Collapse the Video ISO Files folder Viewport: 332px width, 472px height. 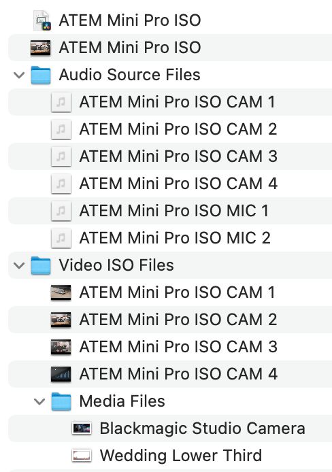[x=19, y=265]
